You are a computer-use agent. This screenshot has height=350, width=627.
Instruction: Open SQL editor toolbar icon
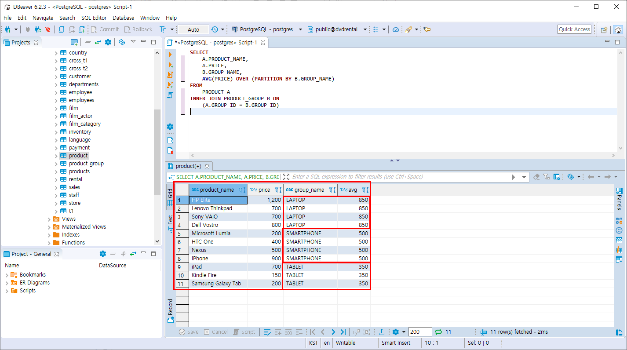(x=62, y=29)
